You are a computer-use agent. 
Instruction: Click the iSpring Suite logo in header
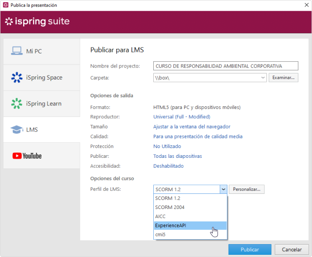click(x=37, y=21)
